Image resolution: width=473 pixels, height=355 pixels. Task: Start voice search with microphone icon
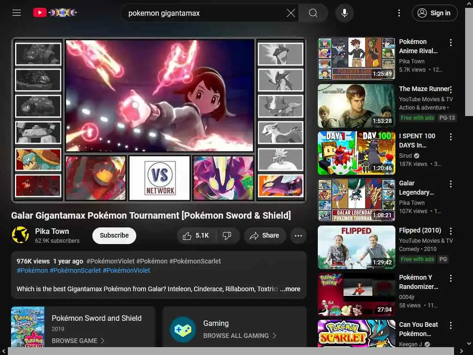344,13
